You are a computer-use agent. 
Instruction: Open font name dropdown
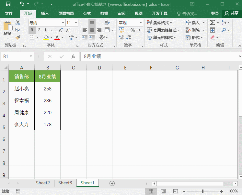point(63,23)
